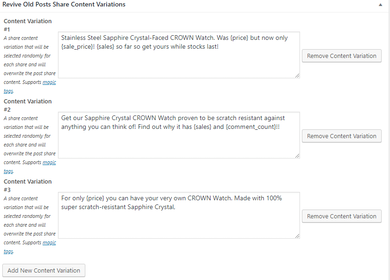Open magic tags link under variation #3

click(49, 243)
